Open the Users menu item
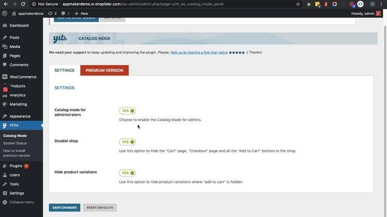The image size is (387, 217). point(15,175)
